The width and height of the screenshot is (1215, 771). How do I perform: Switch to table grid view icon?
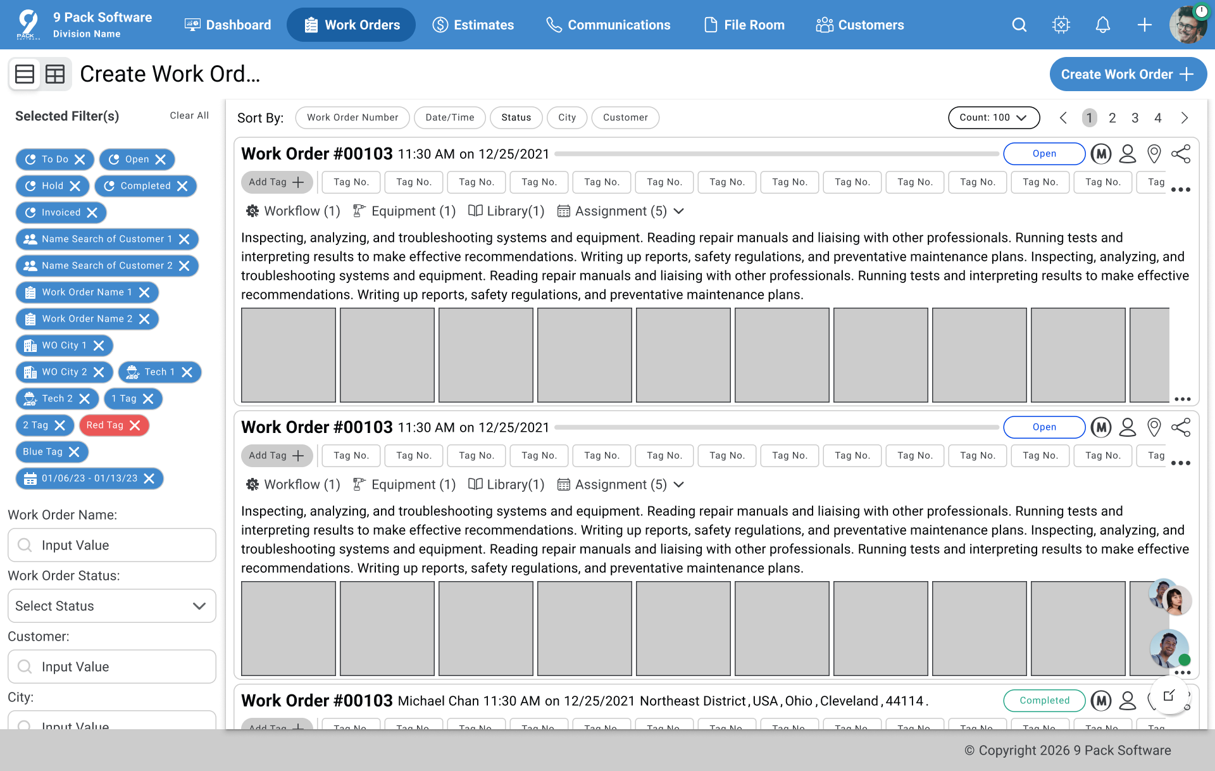coord(55,74)
